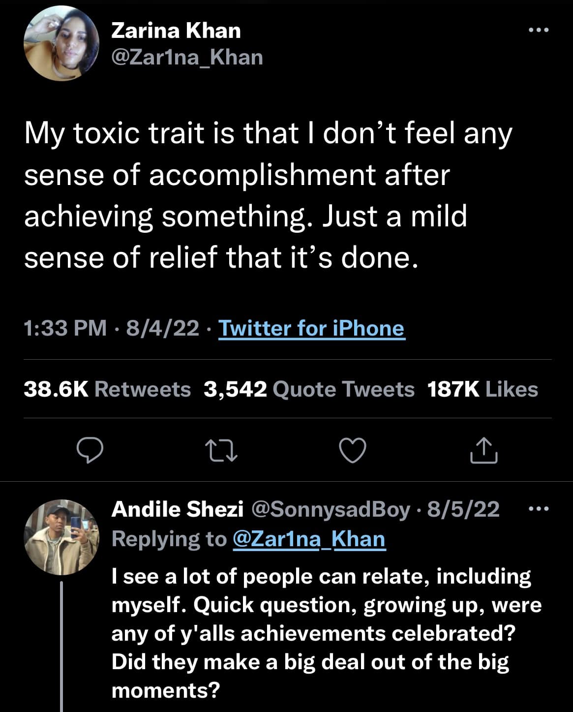Screen dimensions: 573x712
Task: Open Andile Shezi's profile picture
Action: point(61,537)
